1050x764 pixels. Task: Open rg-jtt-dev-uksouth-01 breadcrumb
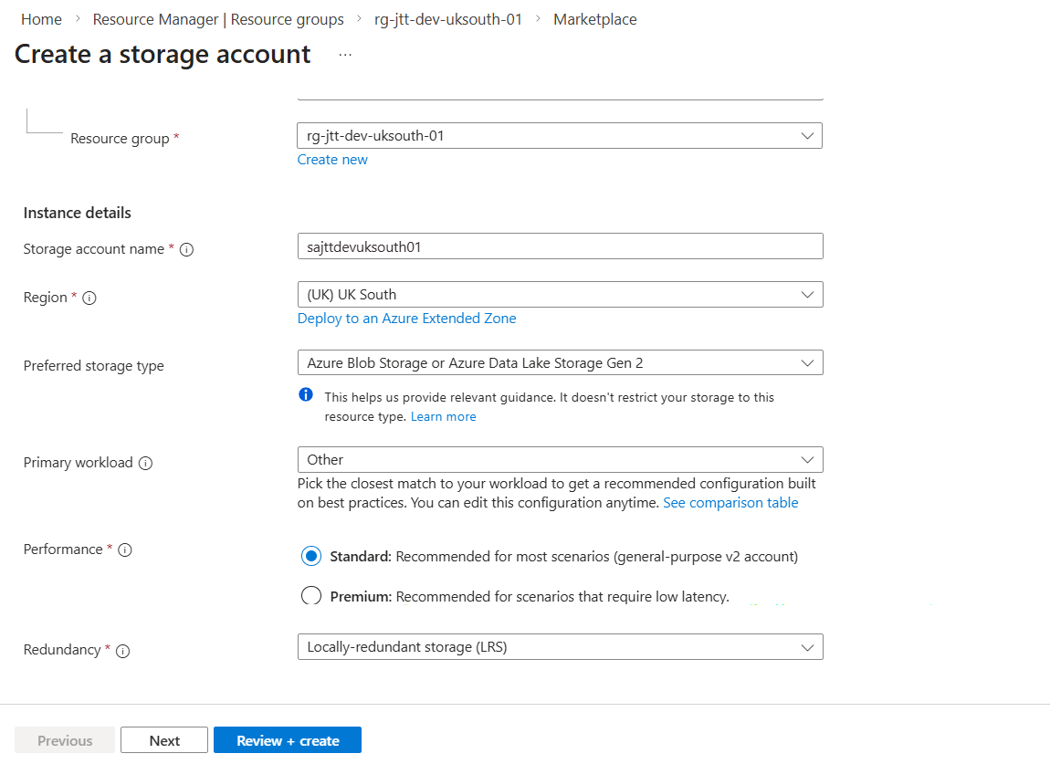448,19
